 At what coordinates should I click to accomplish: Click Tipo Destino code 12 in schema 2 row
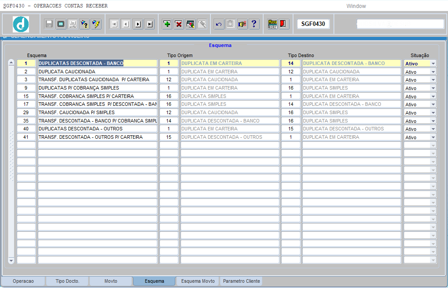pos(291,72)
